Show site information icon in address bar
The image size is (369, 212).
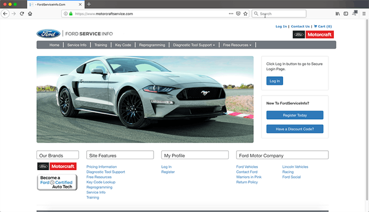[66, 14]
